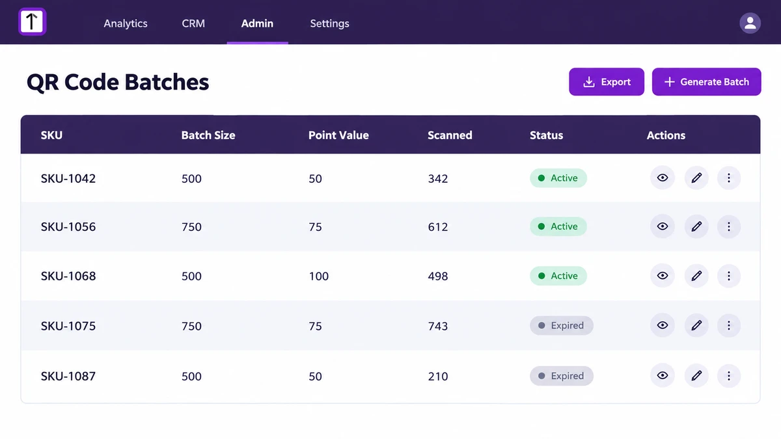Open the more options menu for SKU-1075
Viewport: 781px width, 439px height.
(729, 325)
